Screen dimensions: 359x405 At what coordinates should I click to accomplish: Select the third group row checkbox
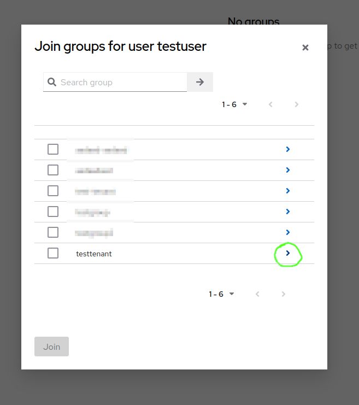[x=53, y=191]
